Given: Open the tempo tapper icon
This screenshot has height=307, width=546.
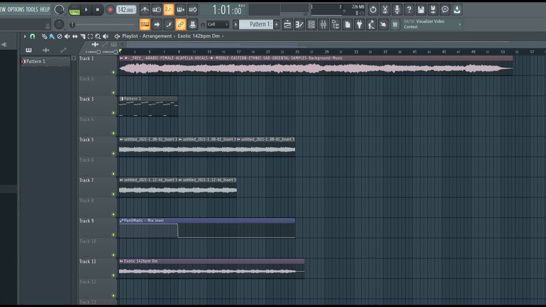Looking at the screenshot, I should (x=371, y=25).
